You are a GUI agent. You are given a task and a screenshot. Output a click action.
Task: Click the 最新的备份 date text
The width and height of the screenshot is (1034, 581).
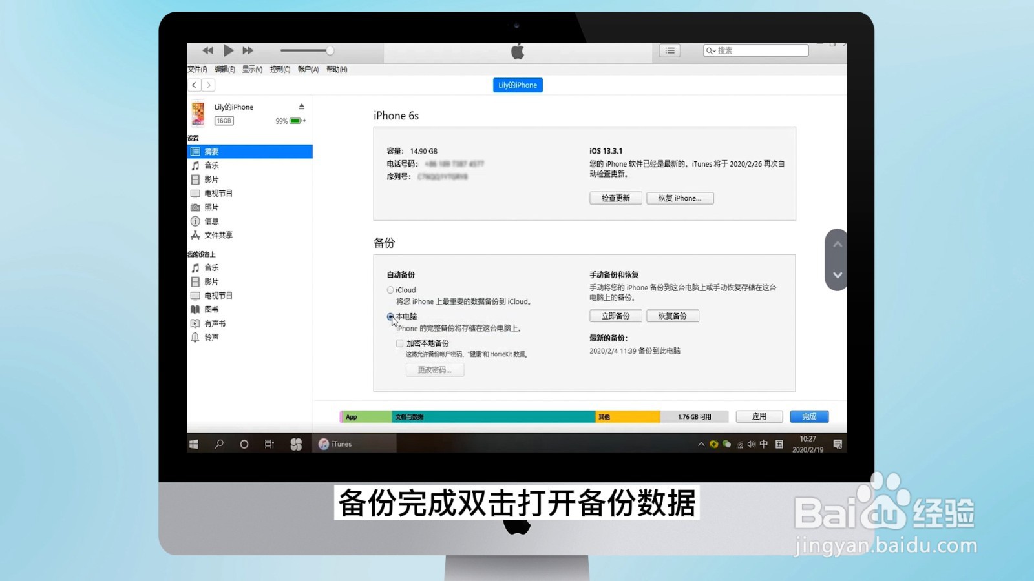tap(635, 351)
